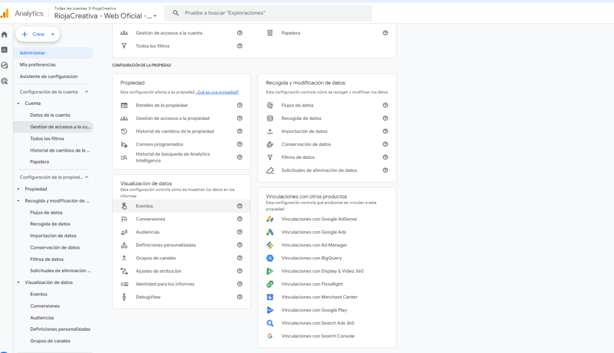The width and height of the screenshot is (614, 353).
Task: Click the magnifier search icon in search bar
Action: [176, 13]
